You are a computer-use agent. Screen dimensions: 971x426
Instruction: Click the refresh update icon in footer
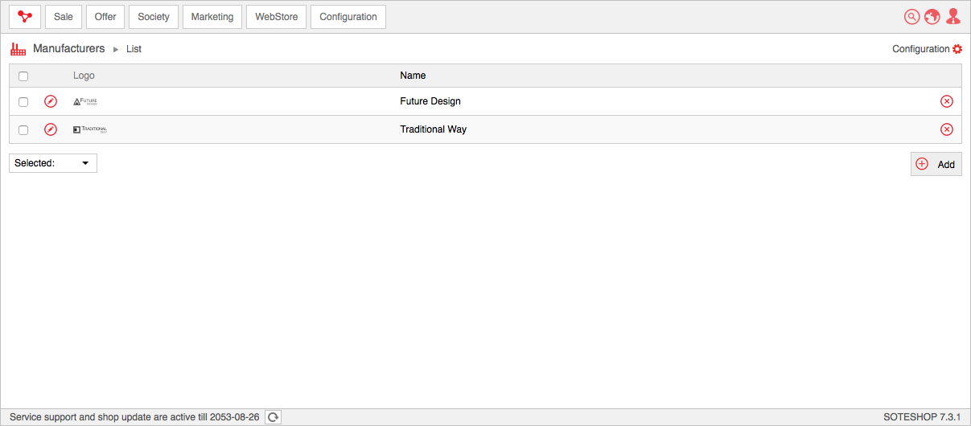coord(274,417)
